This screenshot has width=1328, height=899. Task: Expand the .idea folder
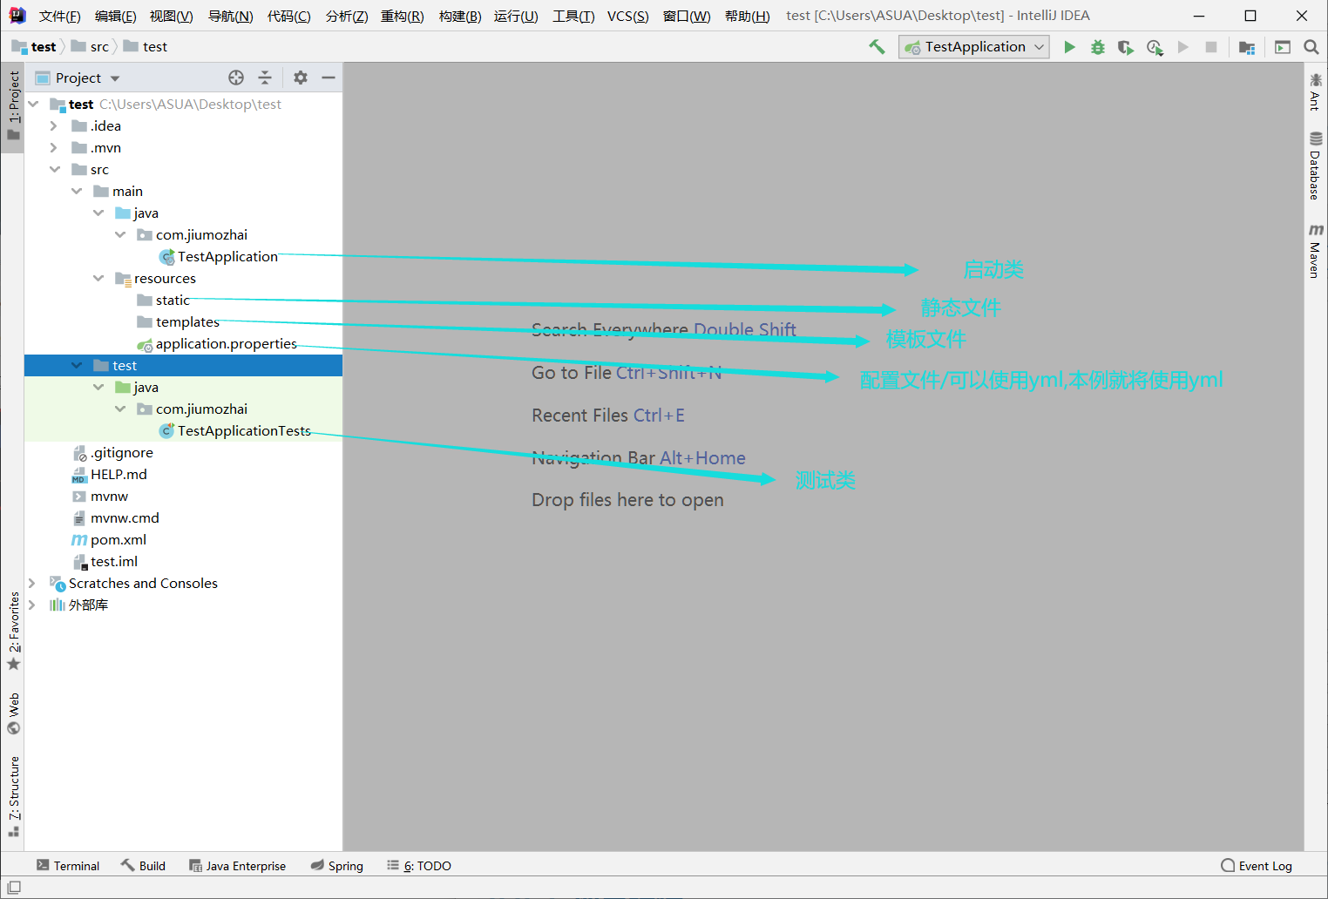point(53,126)
